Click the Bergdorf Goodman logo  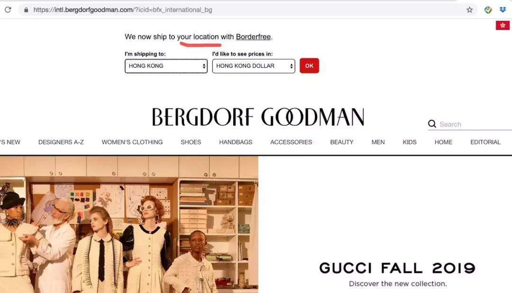click(258, 117)
